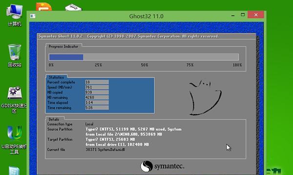Click the 75% progress marker
Viewport: 293px width, 175px height.
tap(190, 65)
